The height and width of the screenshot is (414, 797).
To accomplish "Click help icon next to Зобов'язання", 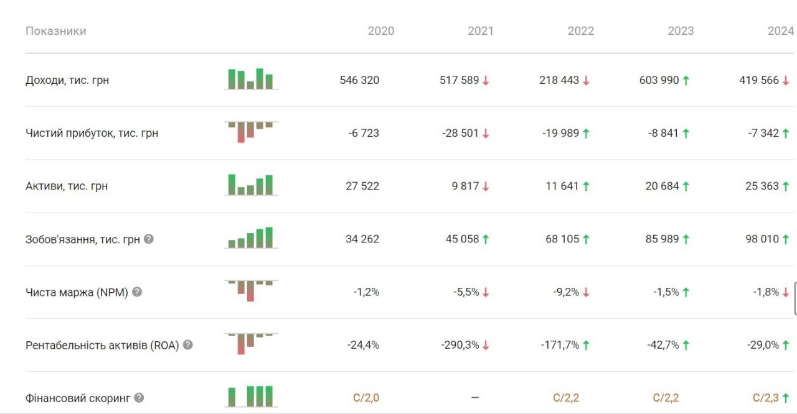I will [148, 239].
